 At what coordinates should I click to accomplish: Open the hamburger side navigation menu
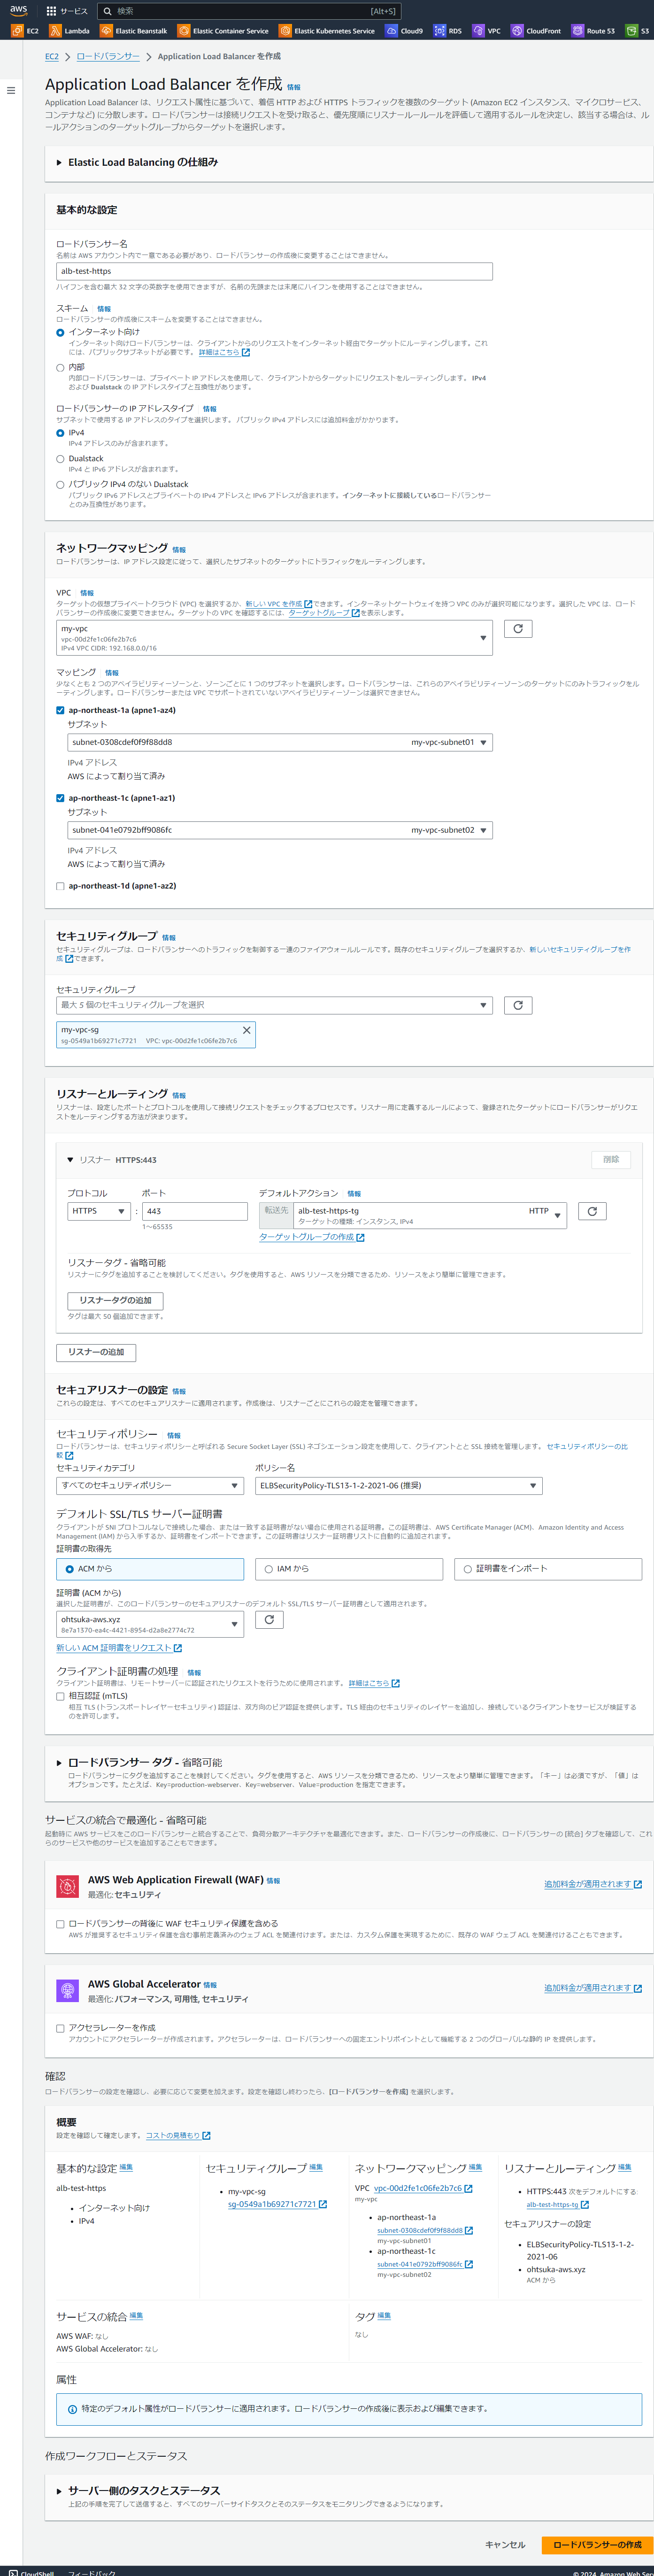pyautogui.click(x=11, y=90)
